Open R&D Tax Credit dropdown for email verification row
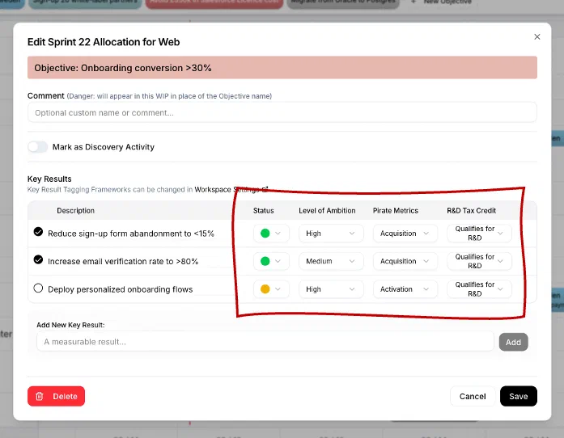564x438 pixels. (479, 261)
